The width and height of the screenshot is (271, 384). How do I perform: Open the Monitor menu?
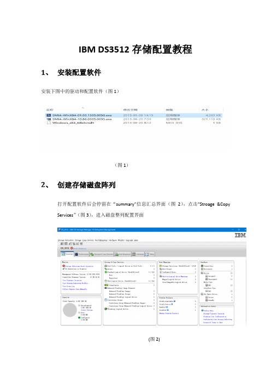[121, 240]
